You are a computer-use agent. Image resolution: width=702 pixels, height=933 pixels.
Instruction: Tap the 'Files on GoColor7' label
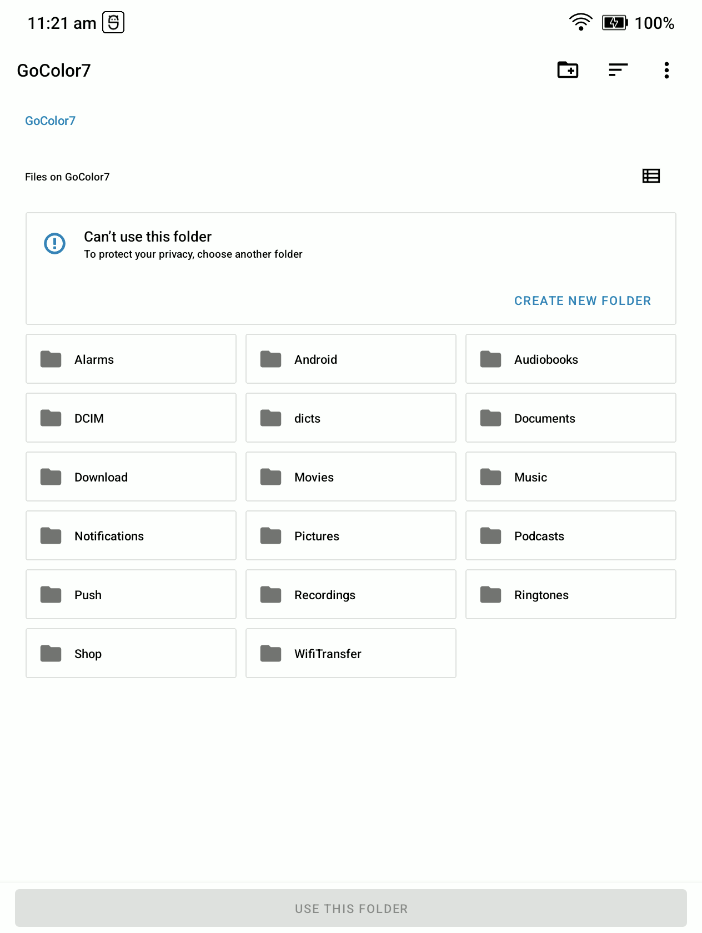pos(67,177)
